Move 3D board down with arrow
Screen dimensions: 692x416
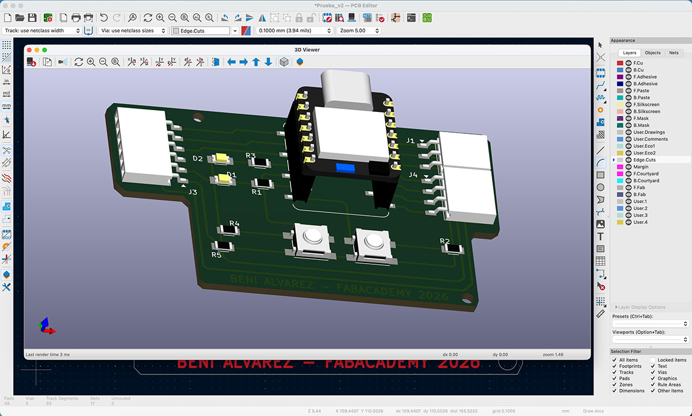coord(268,62)
